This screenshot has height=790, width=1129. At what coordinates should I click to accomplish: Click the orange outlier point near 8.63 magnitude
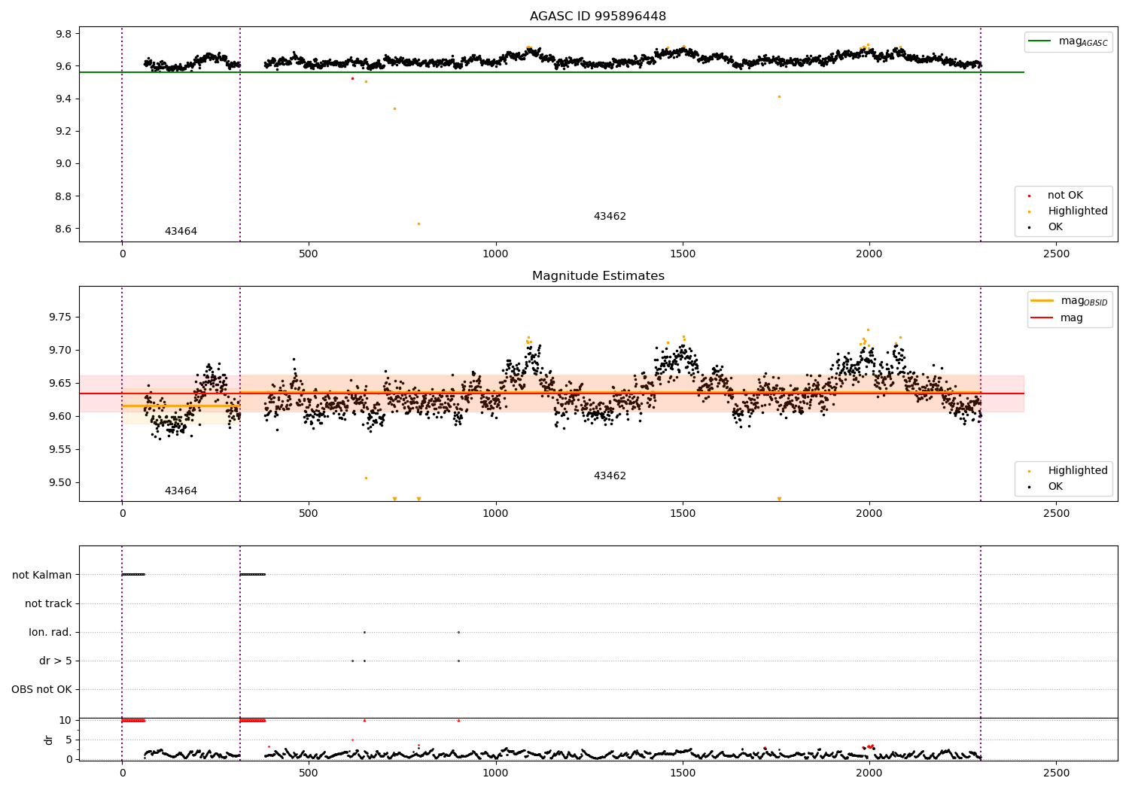tap(418, 223)
